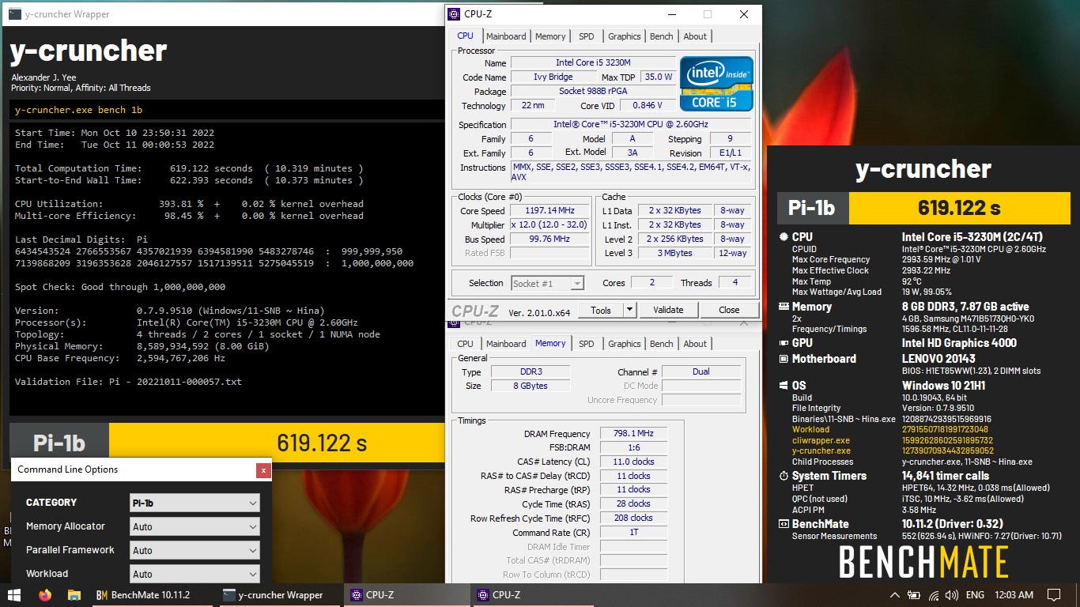Click the Pi-1b 619.122 s result bar in wrapper

(226, 443)
